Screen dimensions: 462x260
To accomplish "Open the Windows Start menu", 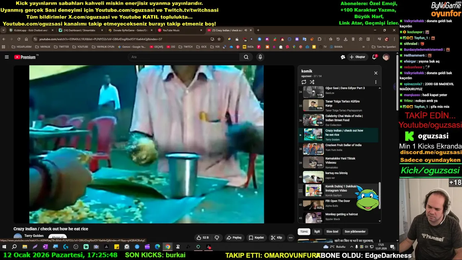I will pos(4,247).
